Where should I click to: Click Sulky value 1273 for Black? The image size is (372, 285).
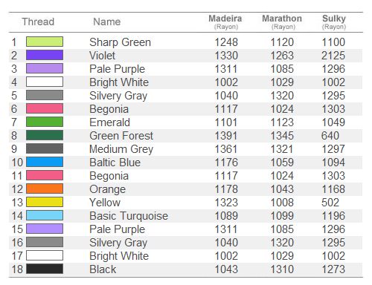click(x=333, y=269)
